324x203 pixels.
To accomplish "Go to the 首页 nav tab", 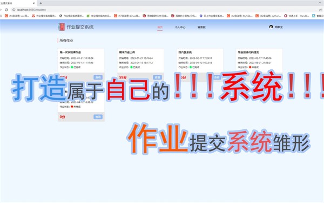I will [160, 27].
